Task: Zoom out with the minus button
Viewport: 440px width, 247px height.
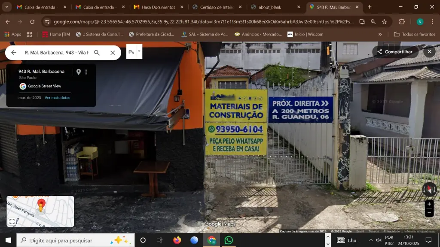Action: (429, 213)
